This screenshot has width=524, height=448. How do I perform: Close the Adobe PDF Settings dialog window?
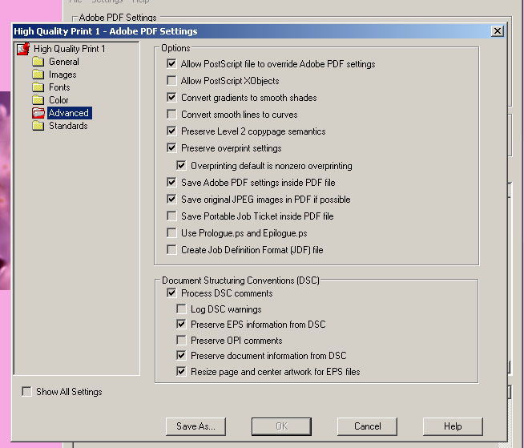point(498,31)
